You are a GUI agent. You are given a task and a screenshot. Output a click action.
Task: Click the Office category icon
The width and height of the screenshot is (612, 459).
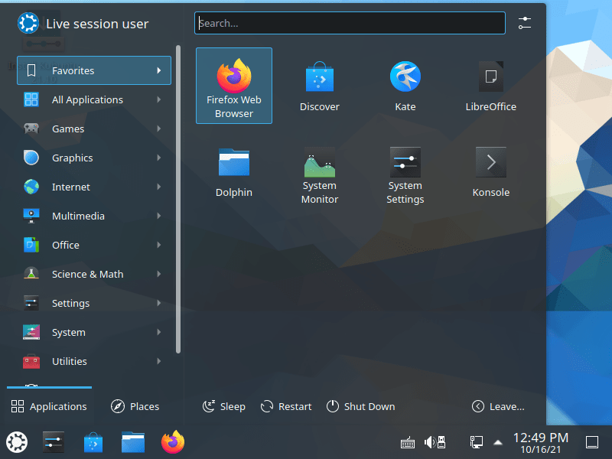click(x=31, y=245)
